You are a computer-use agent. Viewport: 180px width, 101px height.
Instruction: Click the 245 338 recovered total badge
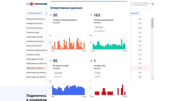pos(99,27)
